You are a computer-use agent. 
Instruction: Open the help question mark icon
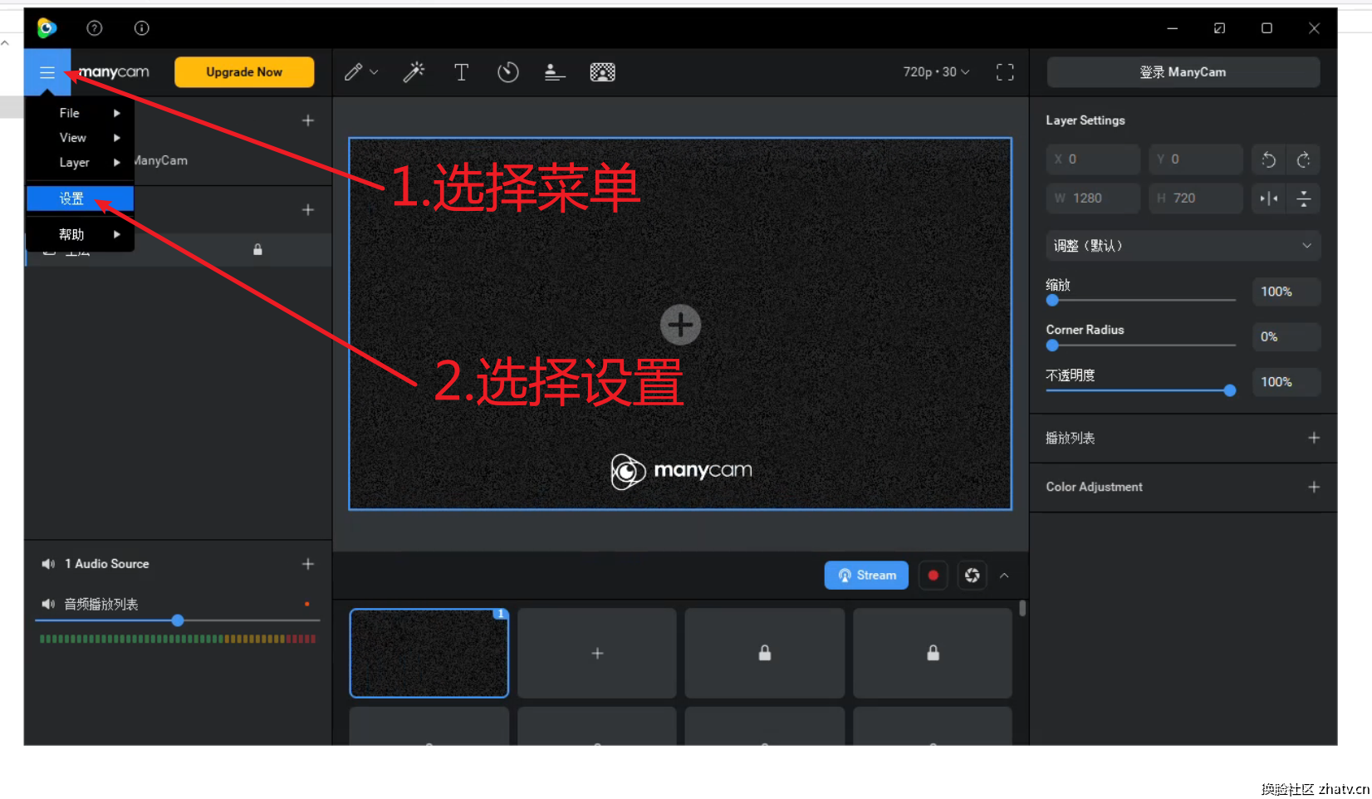[x=95, y=28]
